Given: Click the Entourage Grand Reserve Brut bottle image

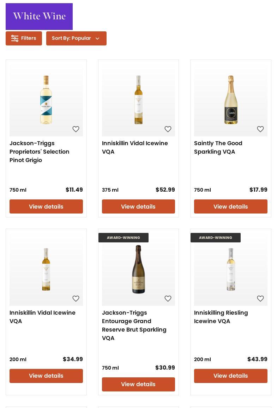Looking at the screenshot, I should click(x=138, y=269).
